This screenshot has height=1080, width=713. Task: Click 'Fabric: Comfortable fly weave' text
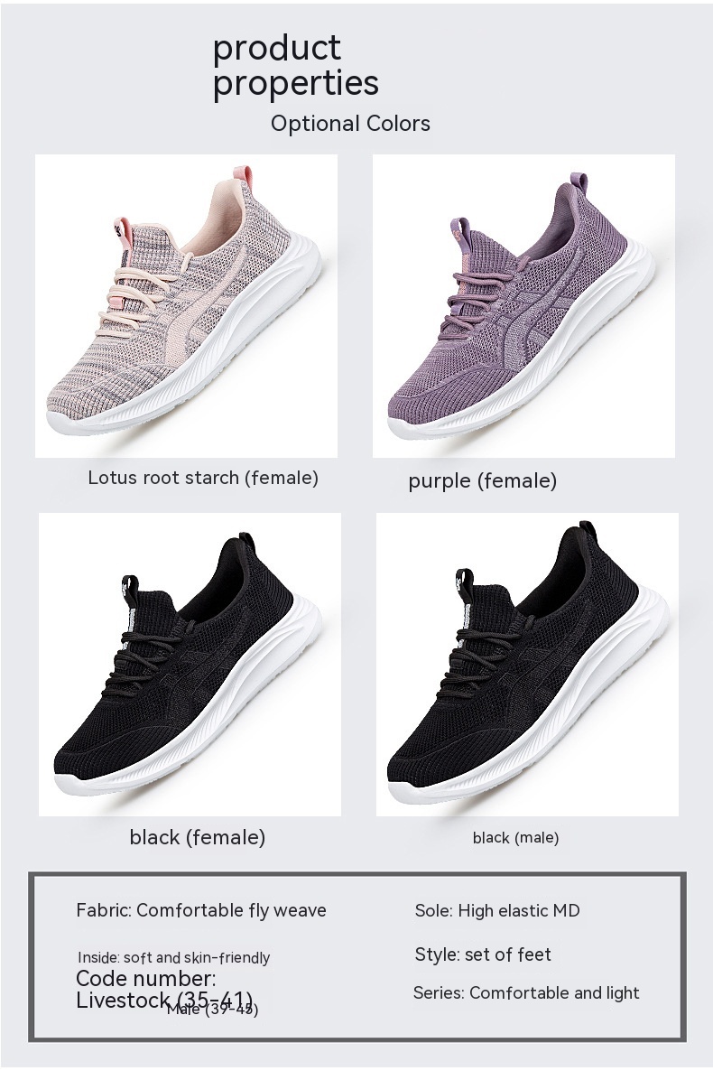201,910
